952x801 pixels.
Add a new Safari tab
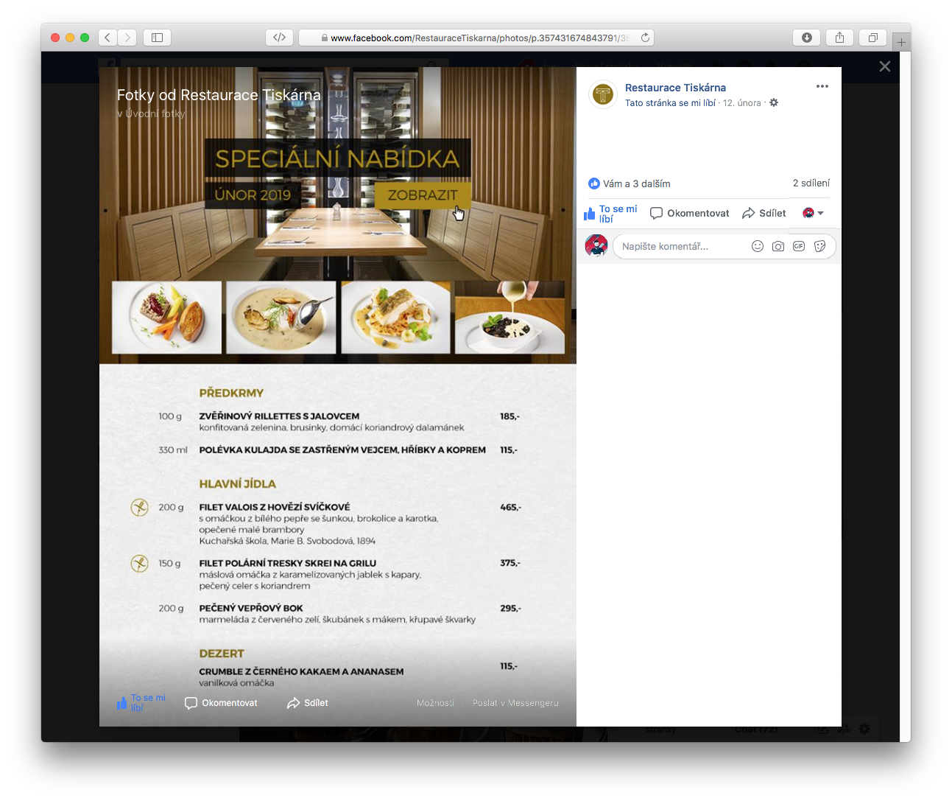click(901, 42)
